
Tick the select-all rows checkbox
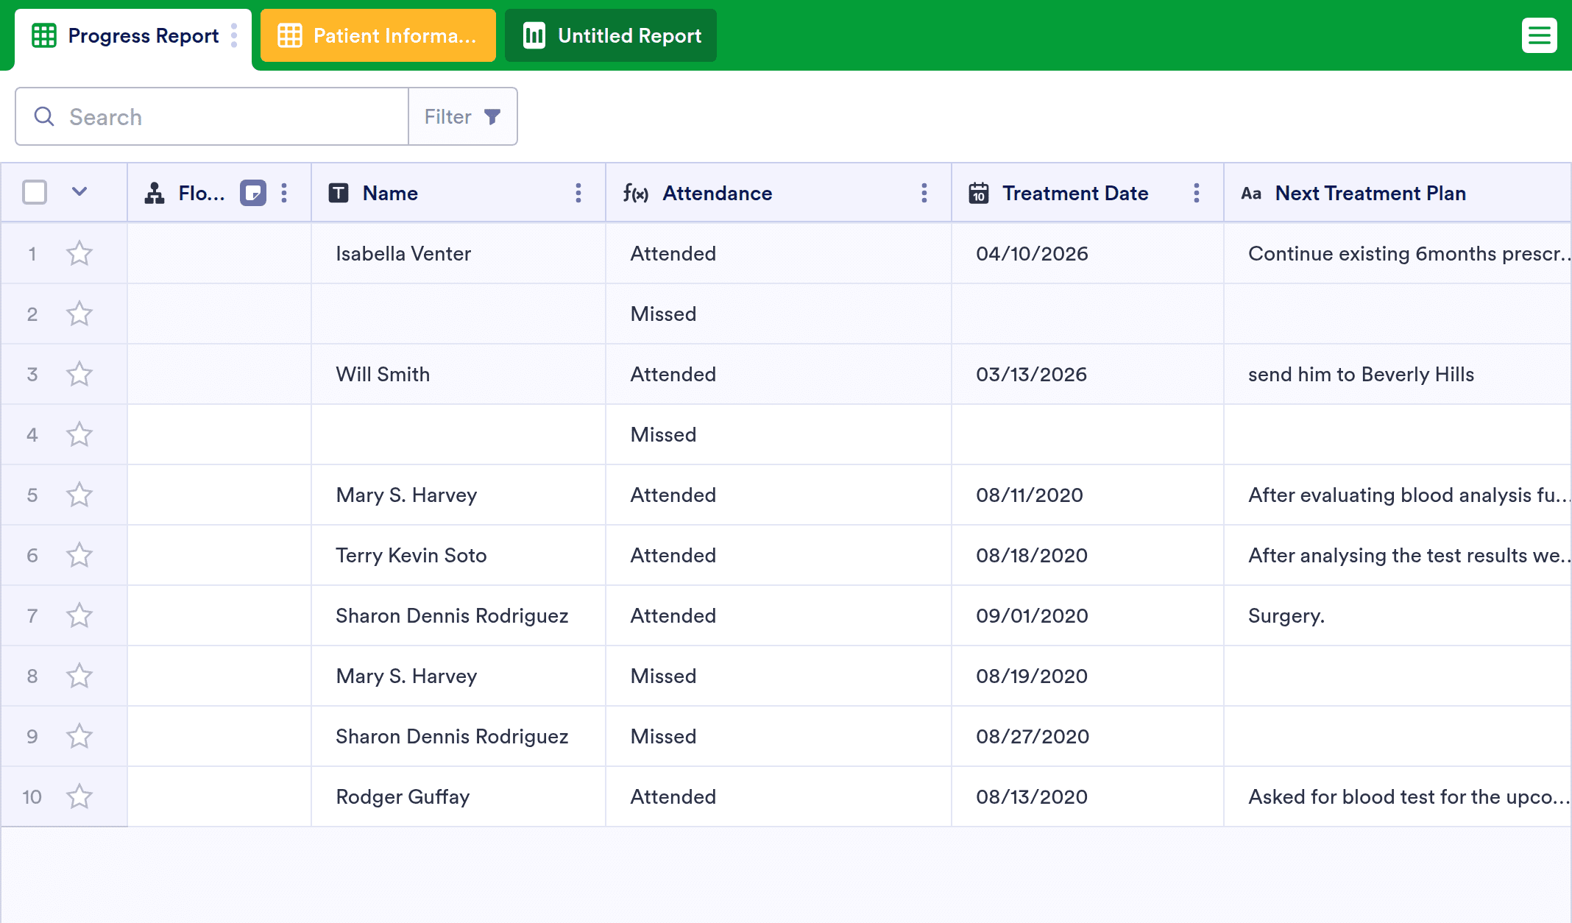point(35,192)
